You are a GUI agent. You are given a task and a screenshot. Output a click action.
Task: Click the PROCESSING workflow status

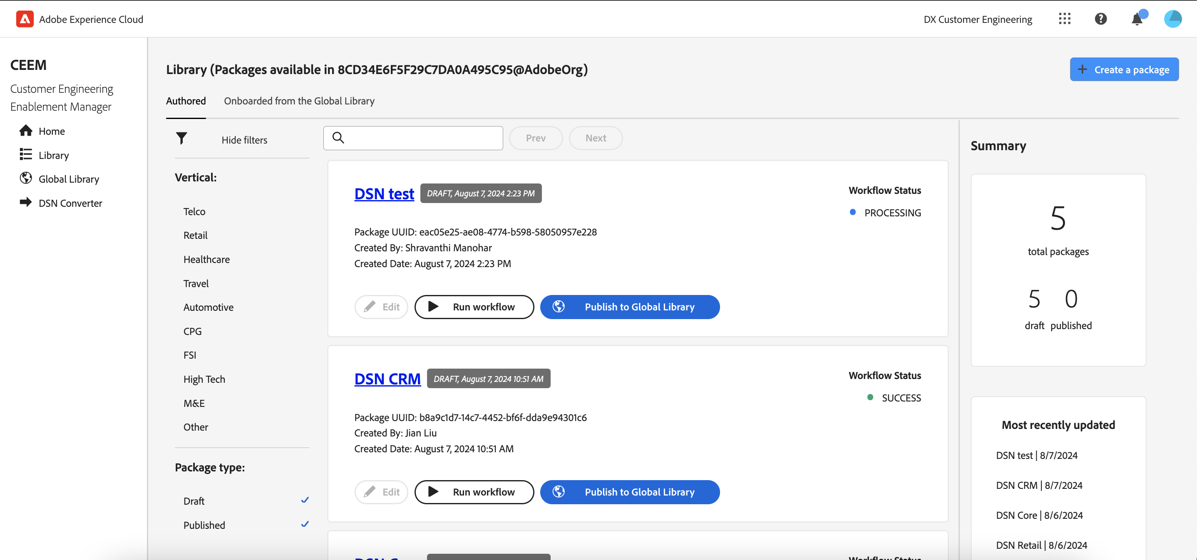click(x=892, y=212)
